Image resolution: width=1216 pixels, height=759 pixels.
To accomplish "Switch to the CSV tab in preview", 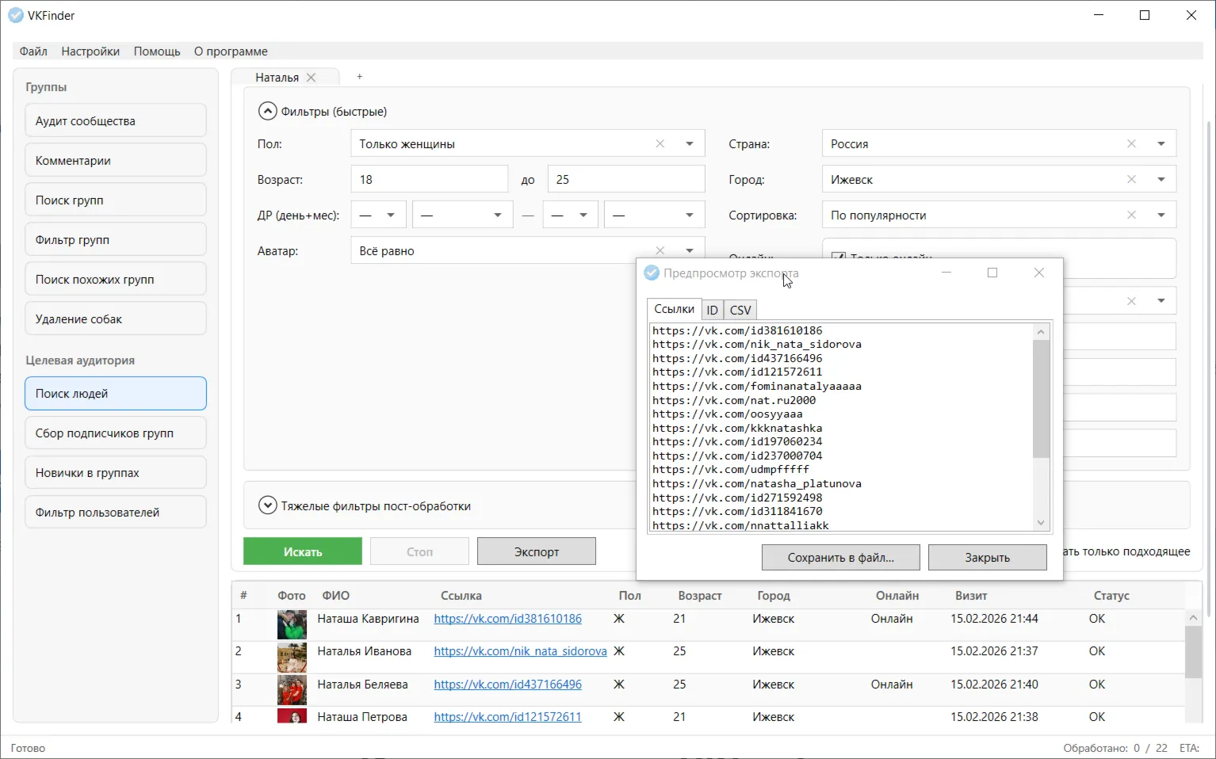I will pyautogui.click(x=740, y=310).
